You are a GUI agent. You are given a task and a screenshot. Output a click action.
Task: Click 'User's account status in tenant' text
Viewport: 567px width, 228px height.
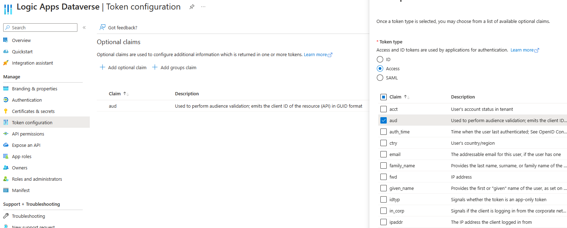[x=482, y=109]
